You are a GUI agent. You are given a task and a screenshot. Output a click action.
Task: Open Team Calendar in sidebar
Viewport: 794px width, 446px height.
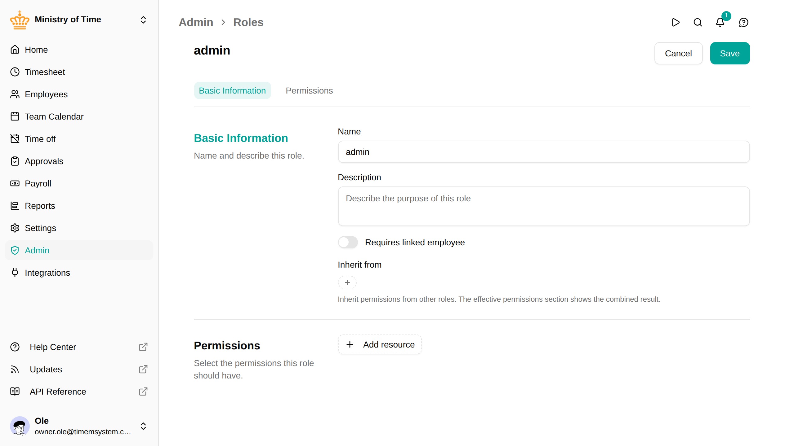click(79, 116)
